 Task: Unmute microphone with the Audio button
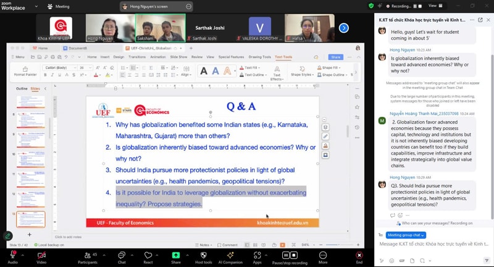point(12,256)
